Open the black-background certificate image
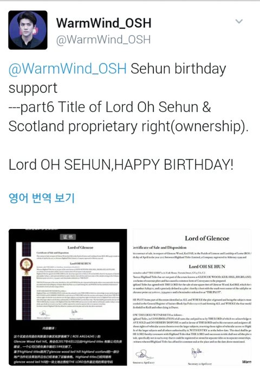This screenshot has height=370, width=260. [x=68, y=297]
